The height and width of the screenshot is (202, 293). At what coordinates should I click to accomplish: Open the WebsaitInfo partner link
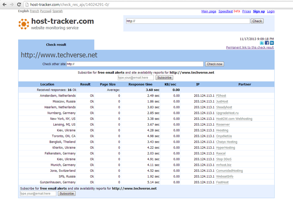click(x=225, y=176)
